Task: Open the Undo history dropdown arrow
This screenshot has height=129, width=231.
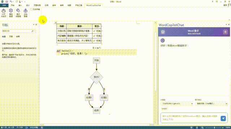Action: pyautogui.click(x=13, y=1)
